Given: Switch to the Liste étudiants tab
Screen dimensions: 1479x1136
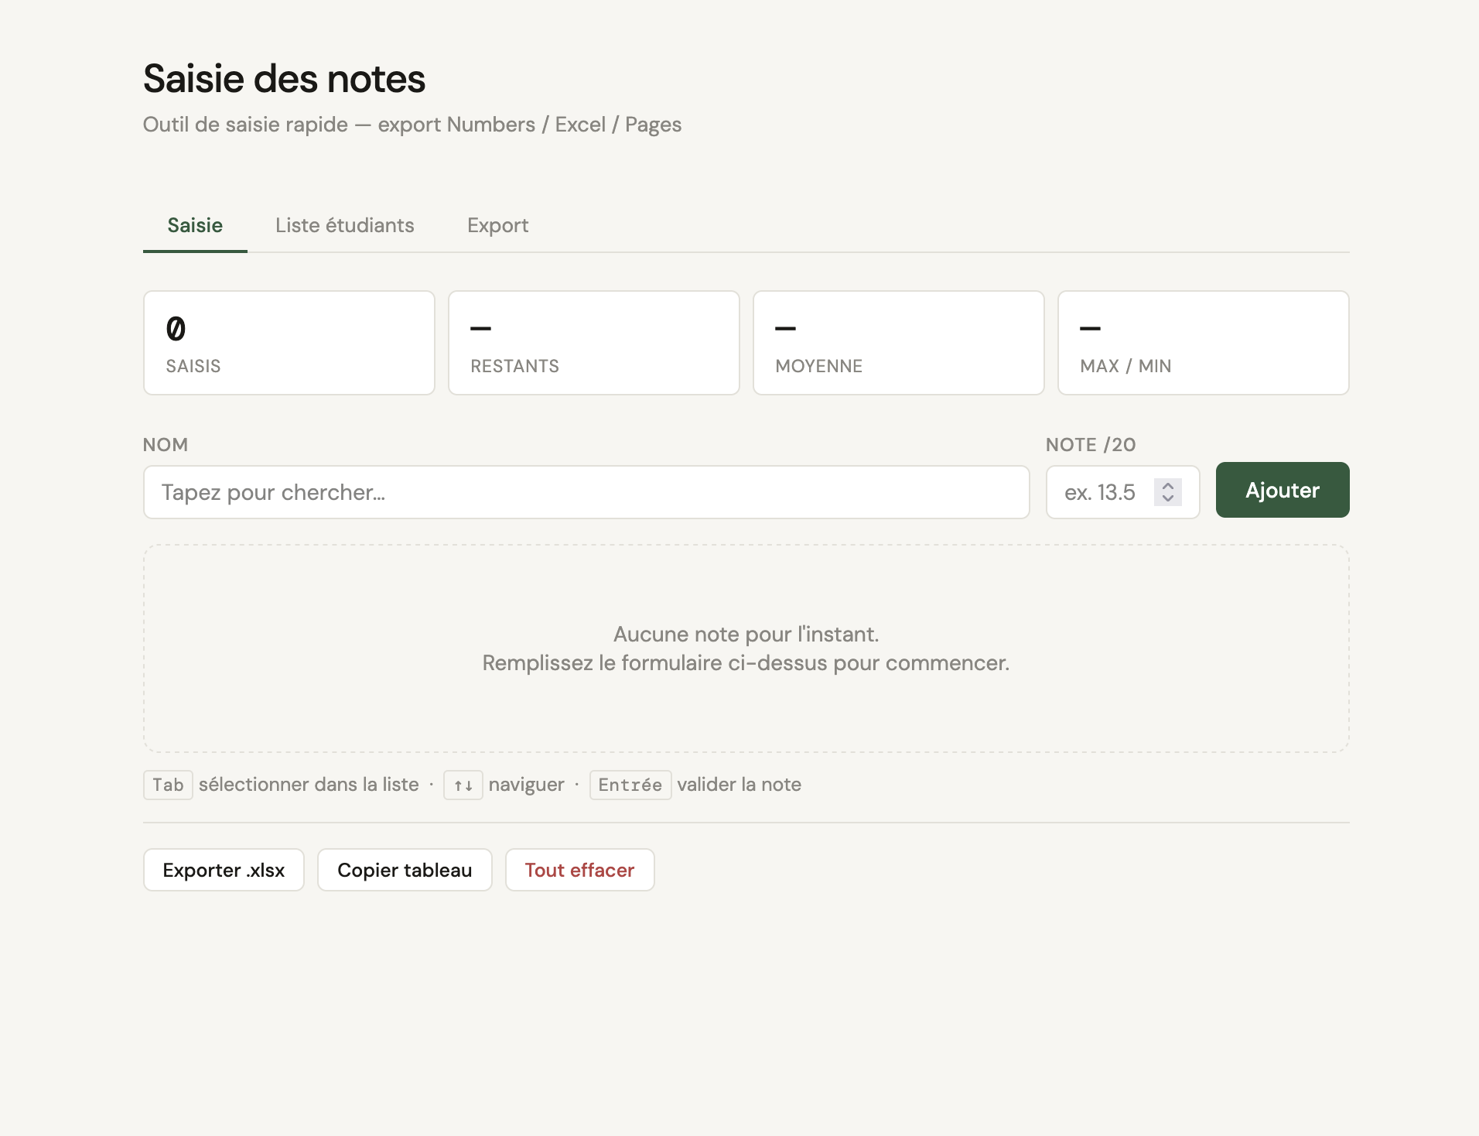Looking at the screenshot, I should (344, 225).
